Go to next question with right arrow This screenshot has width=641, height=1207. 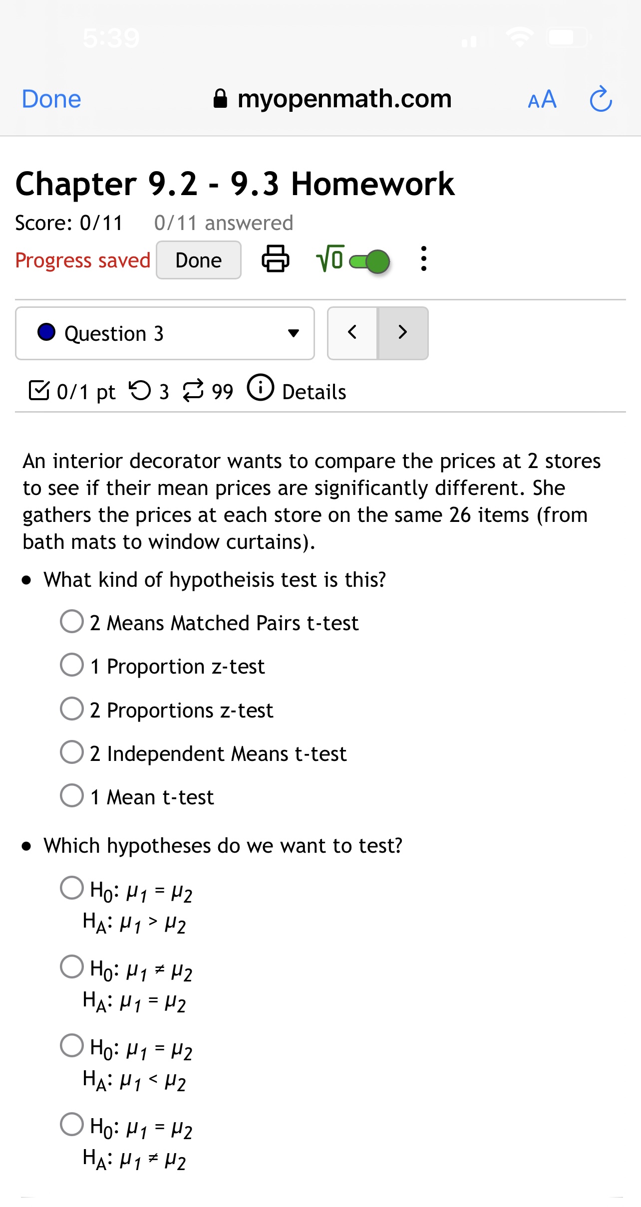tap(403, 333)
